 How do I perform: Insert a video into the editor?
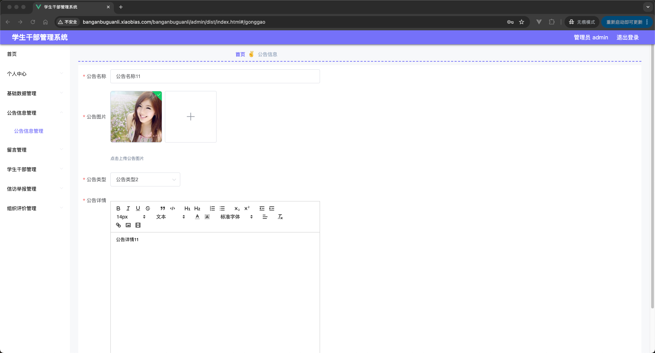coord(138,225)
